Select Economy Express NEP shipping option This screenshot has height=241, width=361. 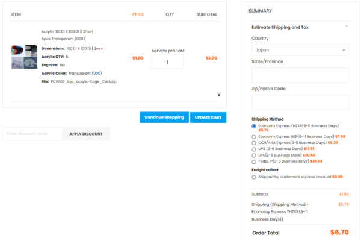[x=254, y=137]
